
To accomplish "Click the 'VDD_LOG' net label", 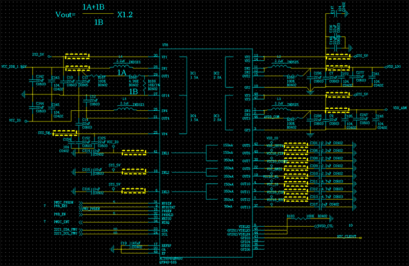I will pyautogui.click(x=394, y=67).
